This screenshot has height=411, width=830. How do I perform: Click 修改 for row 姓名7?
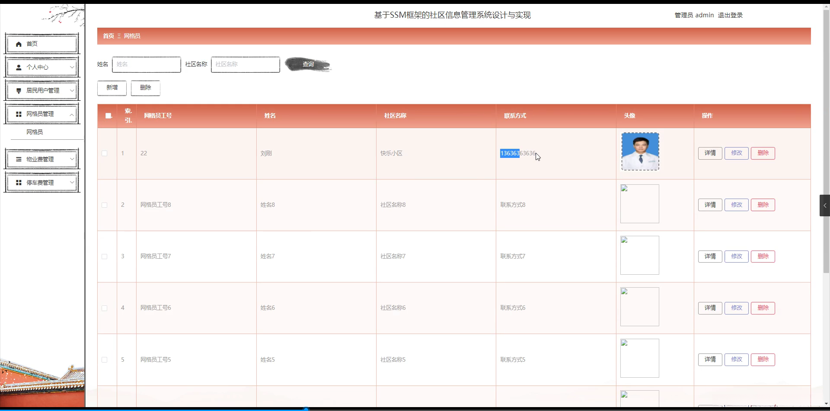[737, 257]
